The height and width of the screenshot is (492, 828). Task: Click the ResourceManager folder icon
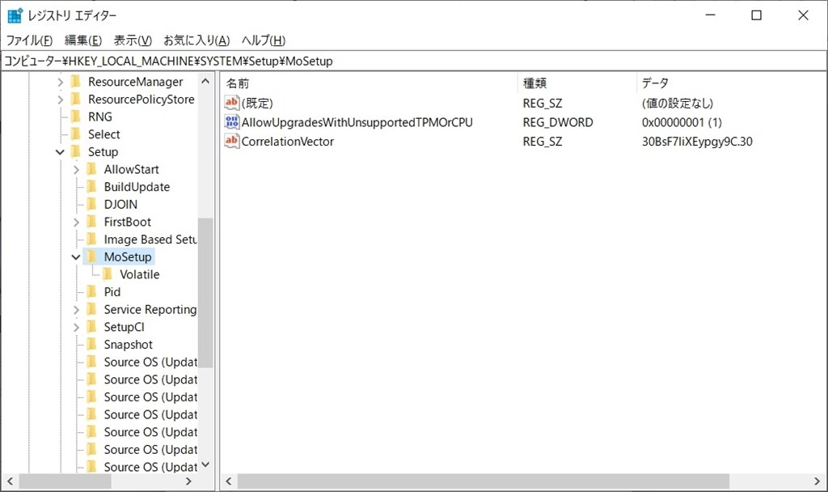(76, 82)
